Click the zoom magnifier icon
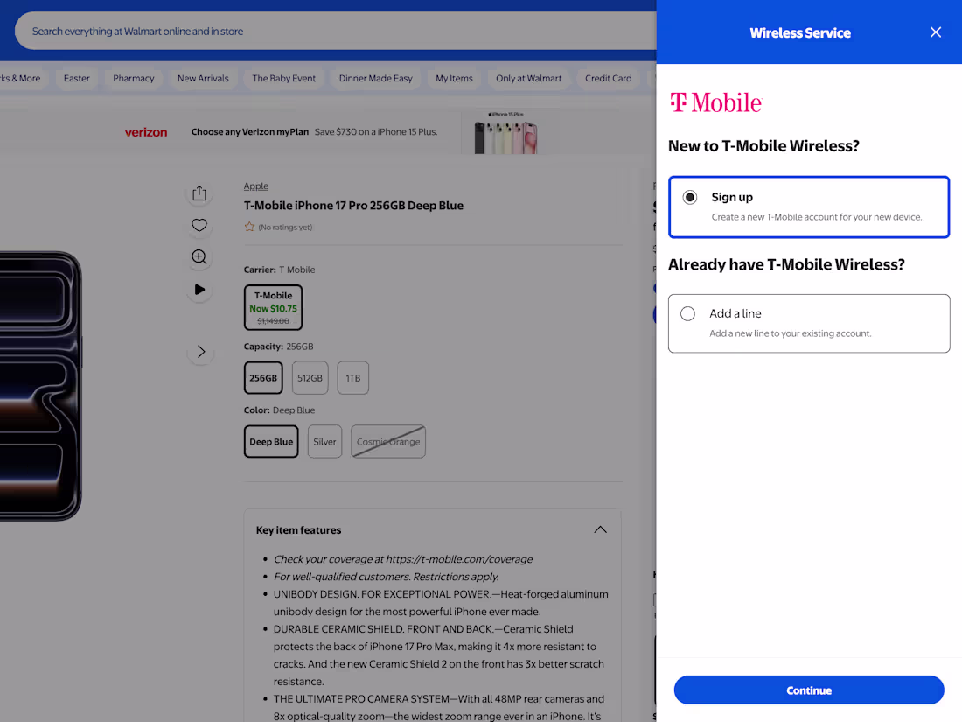Screen dimensions: 962x722 click(x=199, y=257)
